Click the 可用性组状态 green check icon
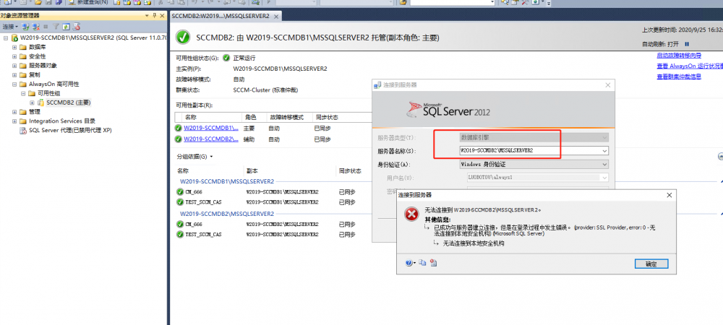 point(226,58)
